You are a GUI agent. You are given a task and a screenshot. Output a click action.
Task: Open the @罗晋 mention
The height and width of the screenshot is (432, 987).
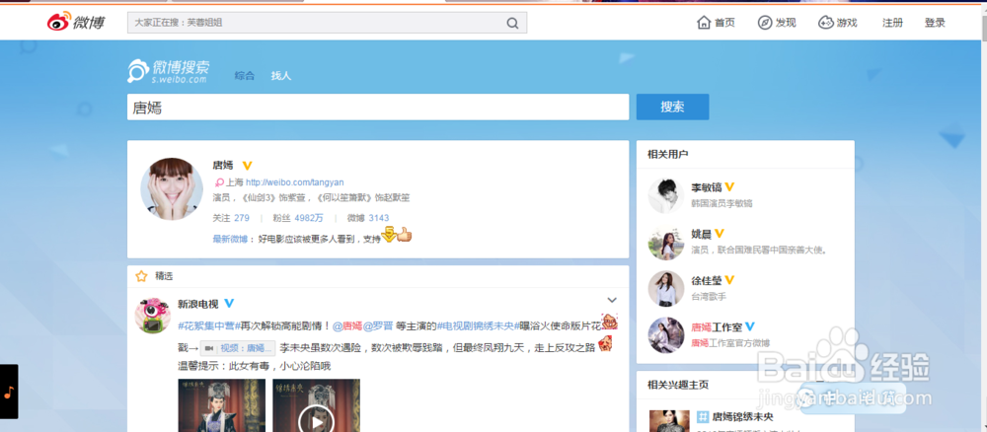379,325
